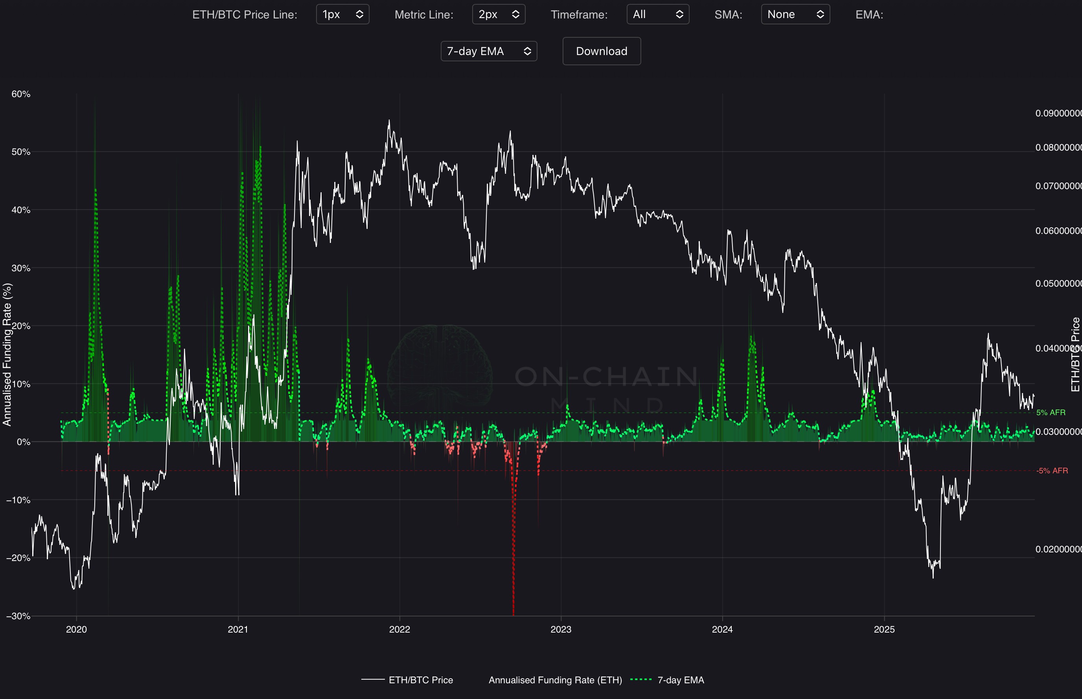
Task: Click the 2021 x-axis tick label
Action: click(238, 629)
